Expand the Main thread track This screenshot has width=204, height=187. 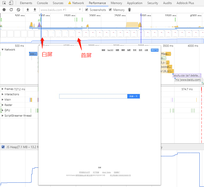(3, 100)
